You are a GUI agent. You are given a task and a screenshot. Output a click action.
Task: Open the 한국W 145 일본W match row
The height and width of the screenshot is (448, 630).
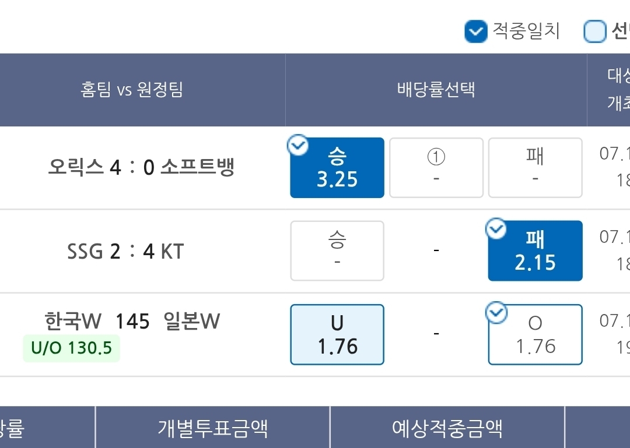132,321
